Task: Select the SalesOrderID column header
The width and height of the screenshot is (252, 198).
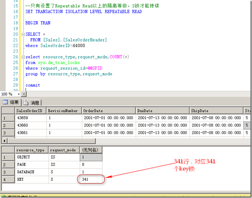Action: tap(31, 111)
